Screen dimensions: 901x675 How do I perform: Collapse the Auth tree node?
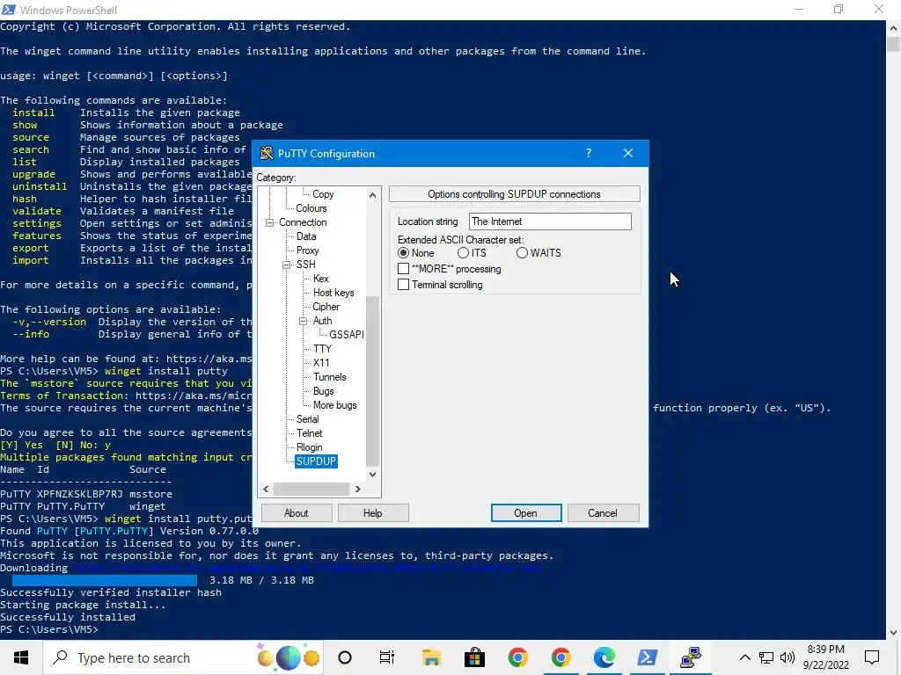(303, 321)
